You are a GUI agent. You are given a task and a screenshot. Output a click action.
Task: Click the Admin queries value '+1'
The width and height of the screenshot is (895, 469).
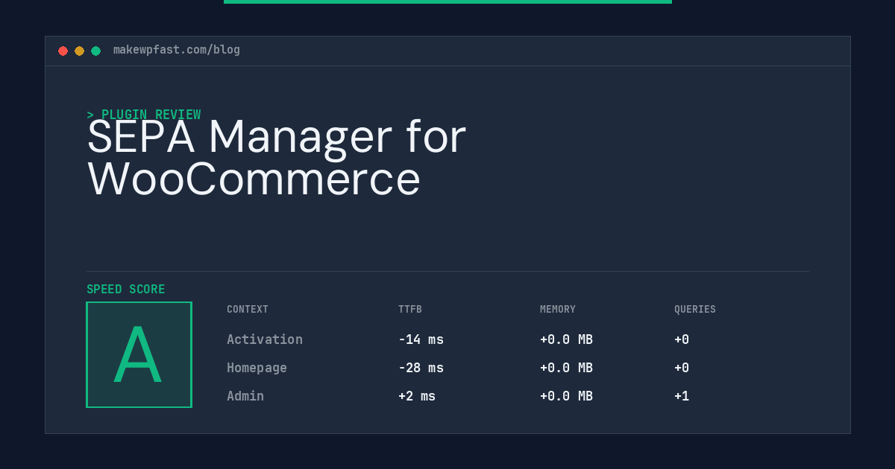coord(682,396)
